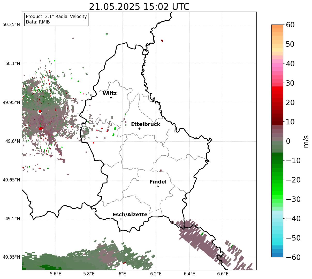
Task: Click the −20 colorbar tick label
Action: click(293, 180)
